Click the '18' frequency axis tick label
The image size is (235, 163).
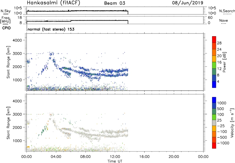[x=20, y=18]
